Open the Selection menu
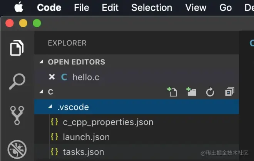Image resolution: width=254 pixels, height=161 pixels. coord(152,8)
